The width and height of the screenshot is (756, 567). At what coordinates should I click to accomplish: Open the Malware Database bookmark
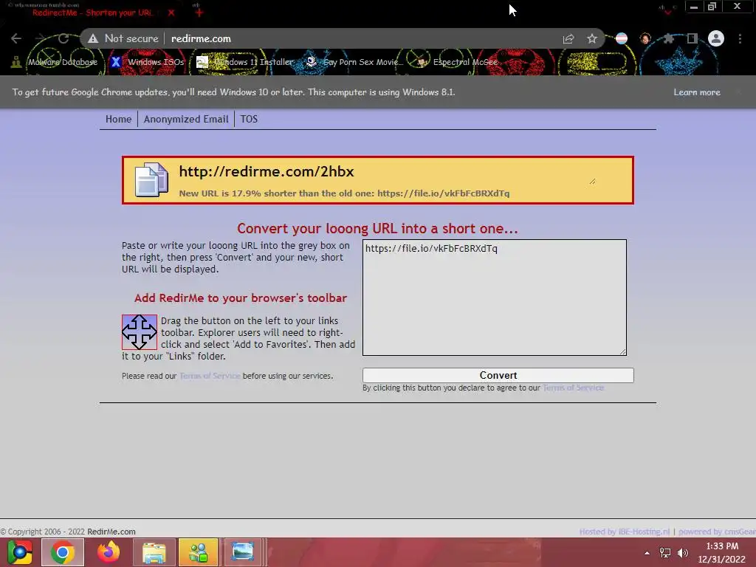[x=55, y=62]
